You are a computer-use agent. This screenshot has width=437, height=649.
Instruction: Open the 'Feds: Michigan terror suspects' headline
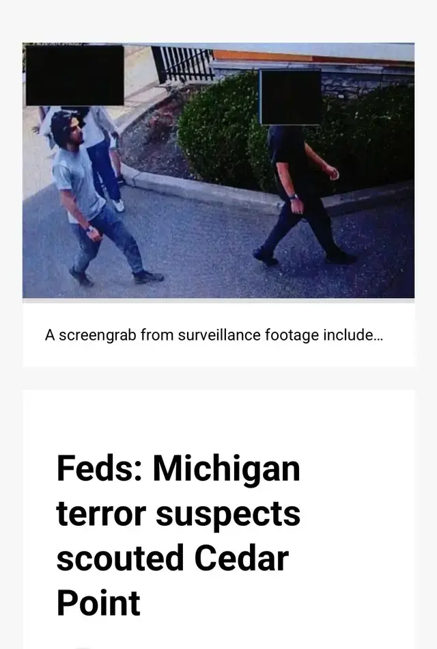coord(178,536)
